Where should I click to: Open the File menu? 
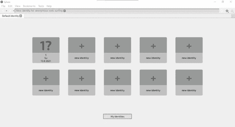pyautogui.click(x=3, y=6)
